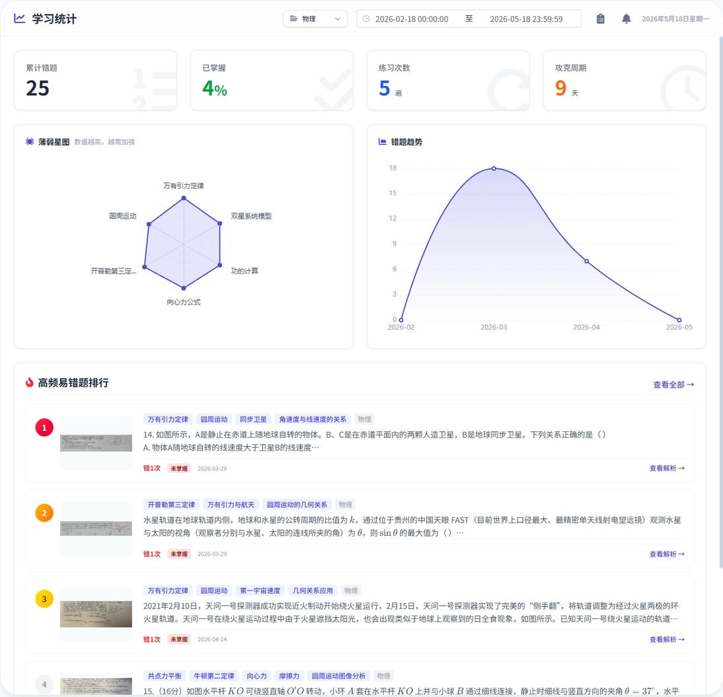Viewport: 723px width, 697px height.
Task: Open the notification bell icon
Action: point(626,19)
